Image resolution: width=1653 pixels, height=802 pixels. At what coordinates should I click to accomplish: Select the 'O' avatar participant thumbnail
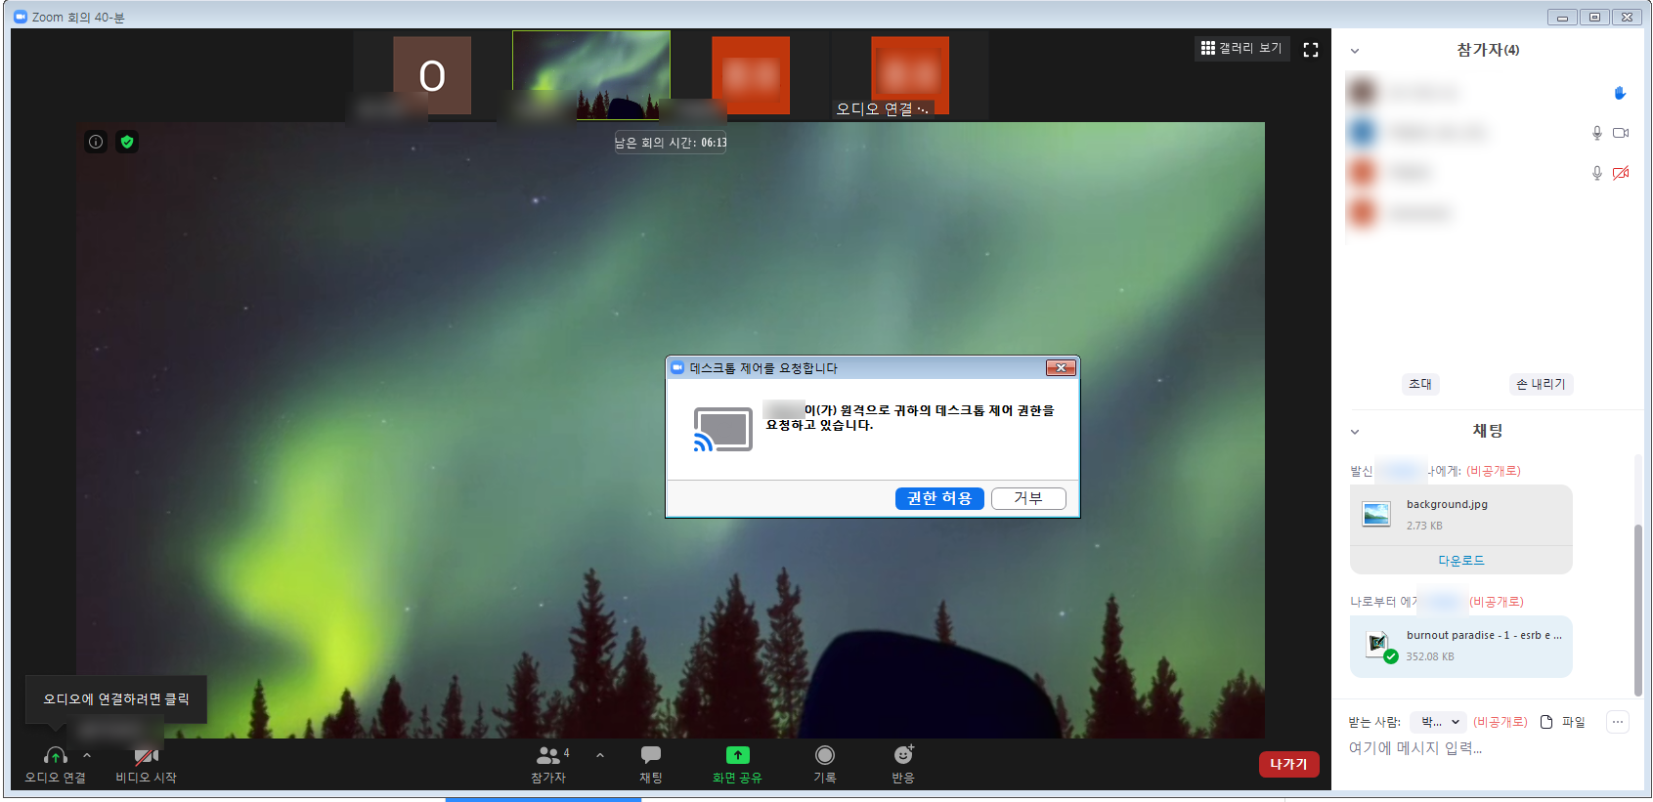pos(432,75)
